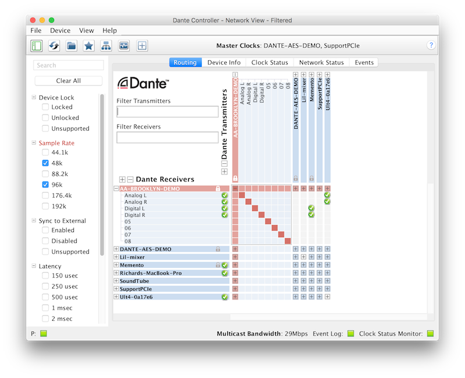Viewport: 465px width, 378px height.
Task: Click the Event Log green status indicator
Action: point(351,333)
